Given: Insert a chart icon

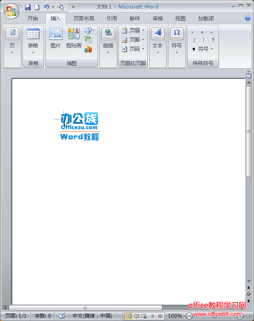Looking at the screenshot, I should click(88, 50).
